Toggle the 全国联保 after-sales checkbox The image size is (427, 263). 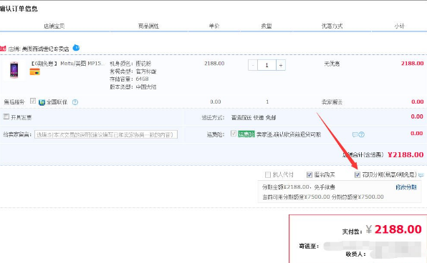point(33,101)
